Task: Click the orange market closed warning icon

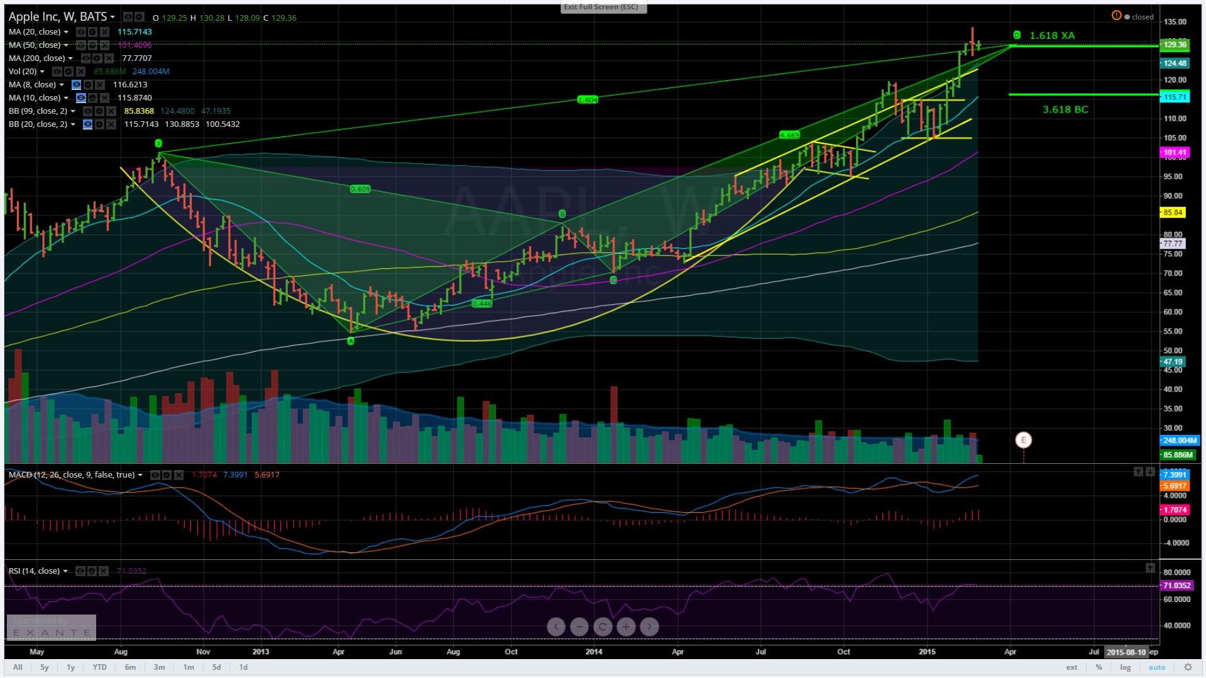Action: pyautogui.click(x=1116, y=16)
